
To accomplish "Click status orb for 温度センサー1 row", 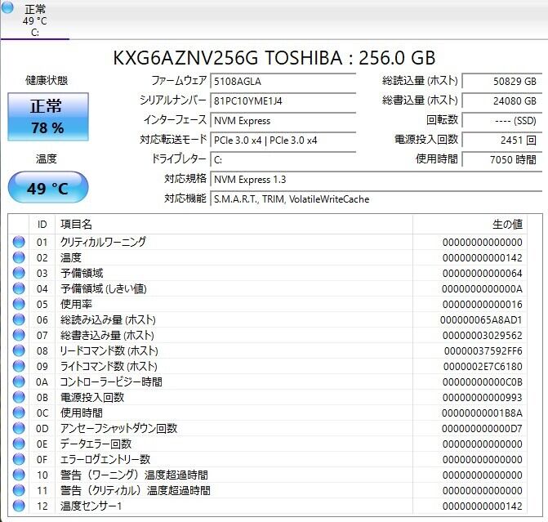I will pos(19,506).
